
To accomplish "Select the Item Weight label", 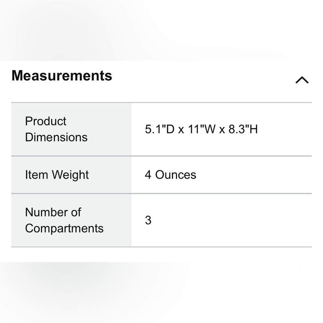I will pos(57,175).
